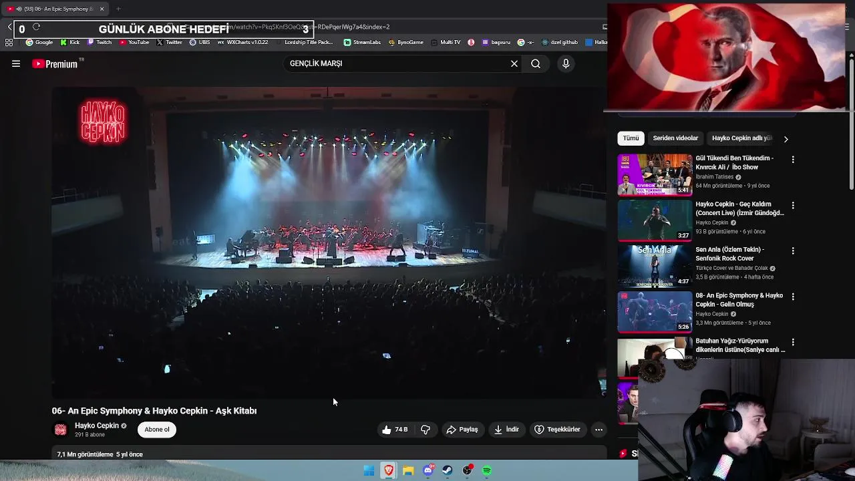Open options menu for Gül Tükendi video

[793, 160]
